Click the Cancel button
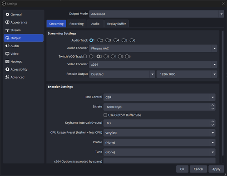The height and width of the screenshot is (176, 227). 198,169
